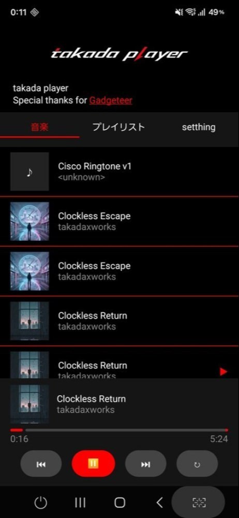
Task: Select the second Clockless Escape track
Action: (x=119, y=271)
